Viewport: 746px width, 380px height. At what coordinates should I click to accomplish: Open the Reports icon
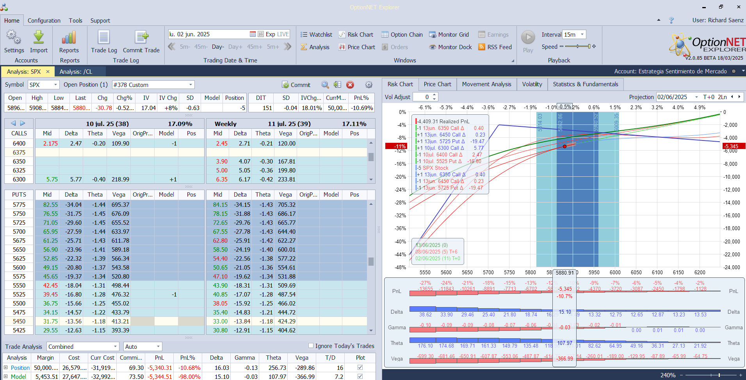point(69,41)
